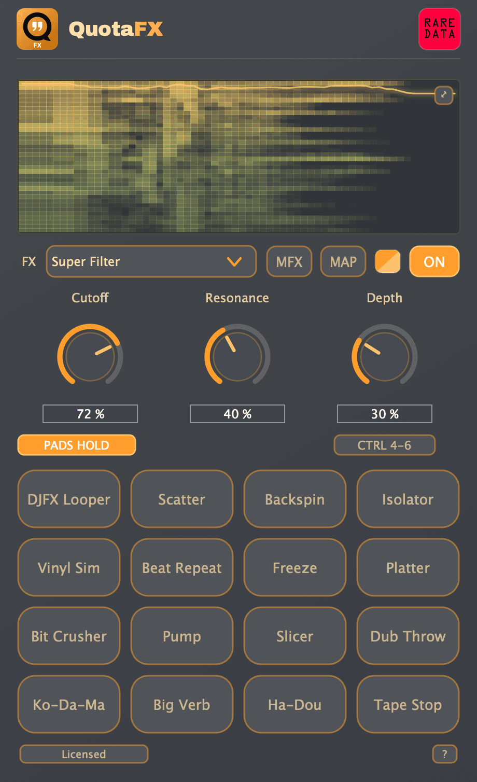Select the Dub Throw effect pad
This screenshot has height=782, width=477.
pos(408,636)
